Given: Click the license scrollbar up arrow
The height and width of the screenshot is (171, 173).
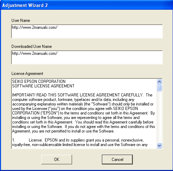Looking at the screenshot, I should click(x=159, y=82).
